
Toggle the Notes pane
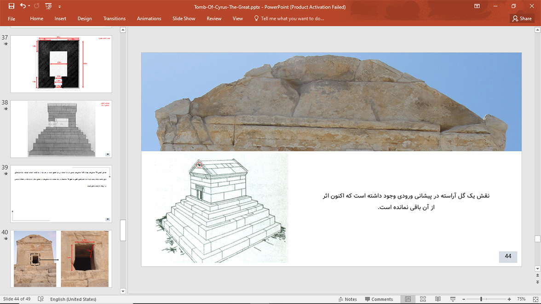[x=347, y=299]
